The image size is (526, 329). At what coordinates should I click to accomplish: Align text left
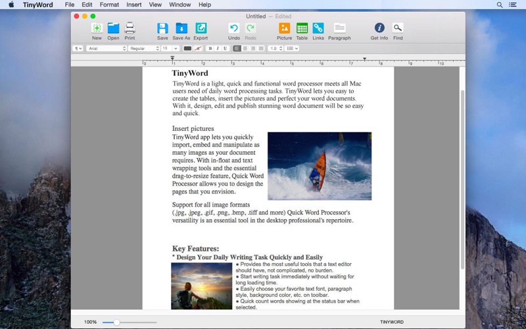[x=237, y=49]
